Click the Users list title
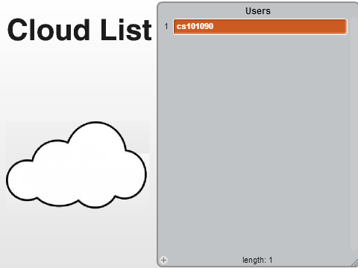The width and height of the screenshot is (358, 268). [x=258, y=11]
